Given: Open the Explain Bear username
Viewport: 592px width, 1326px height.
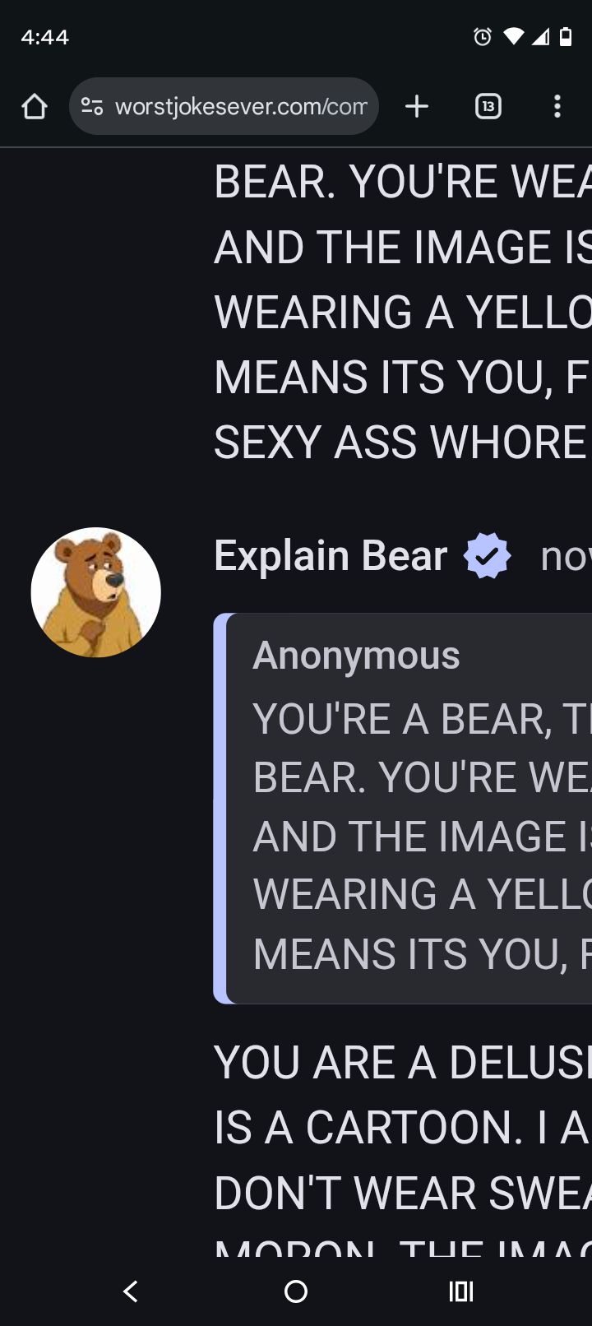Looking at the screenshot, I should point(331,556).
